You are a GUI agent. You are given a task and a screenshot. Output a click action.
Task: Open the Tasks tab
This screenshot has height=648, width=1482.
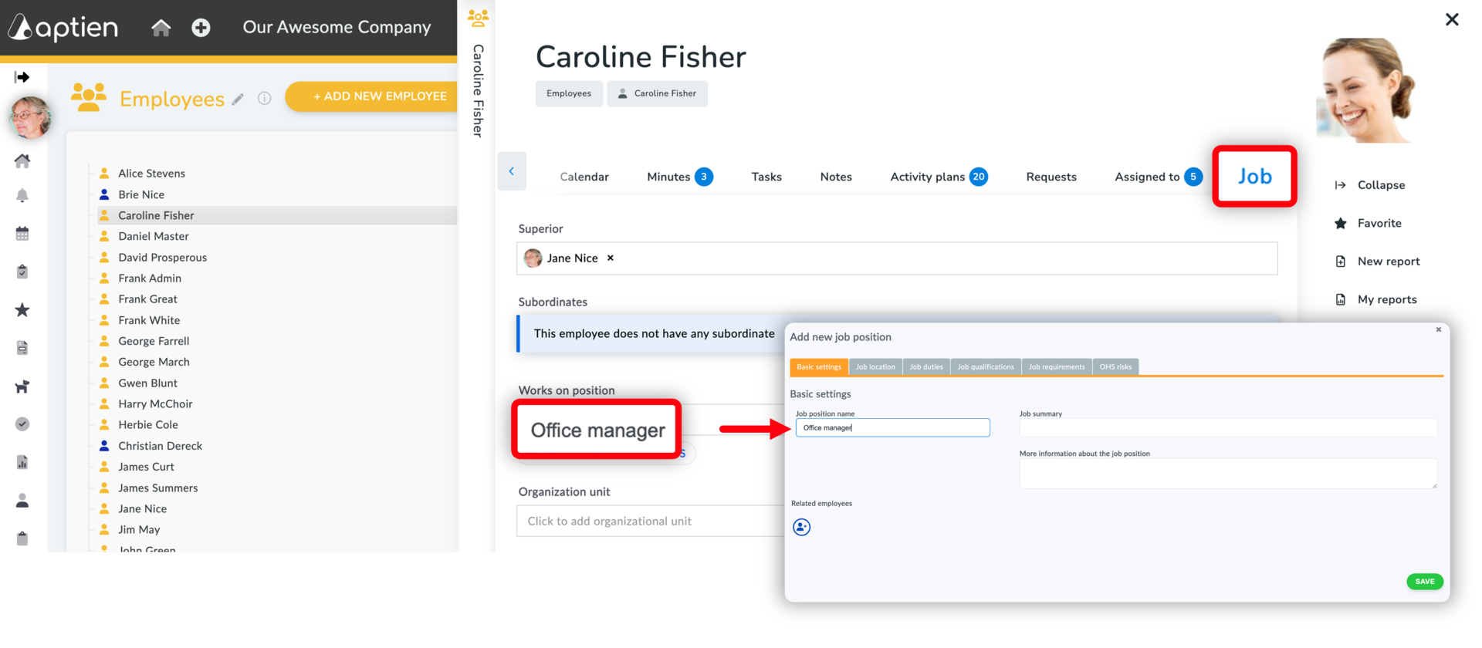[766, 177]
